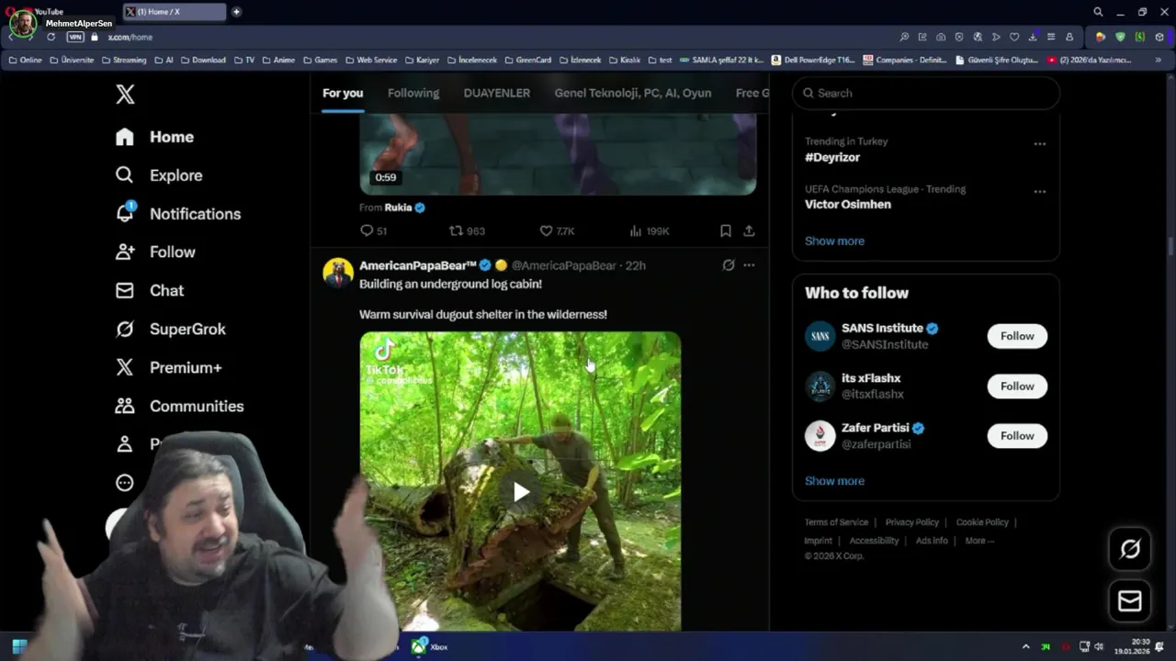This screenshot has height=661, width=1176.
Task: Open SuperGrok in the sidebar
Action: (170, 329)
